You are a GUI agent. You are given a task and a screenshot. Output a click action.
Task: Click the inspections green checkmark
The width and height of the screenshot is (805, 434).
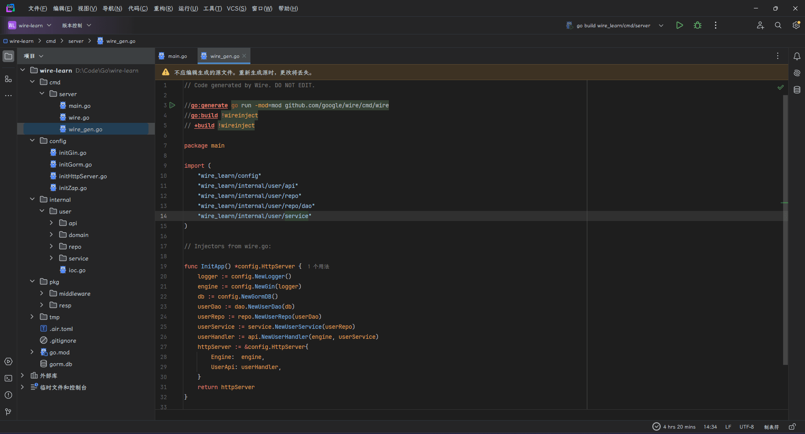click(x=781, y=87)
